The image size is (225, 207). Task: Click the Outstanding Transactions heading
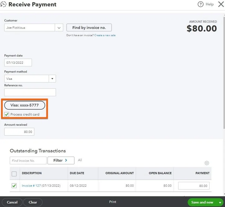point(38,151)
